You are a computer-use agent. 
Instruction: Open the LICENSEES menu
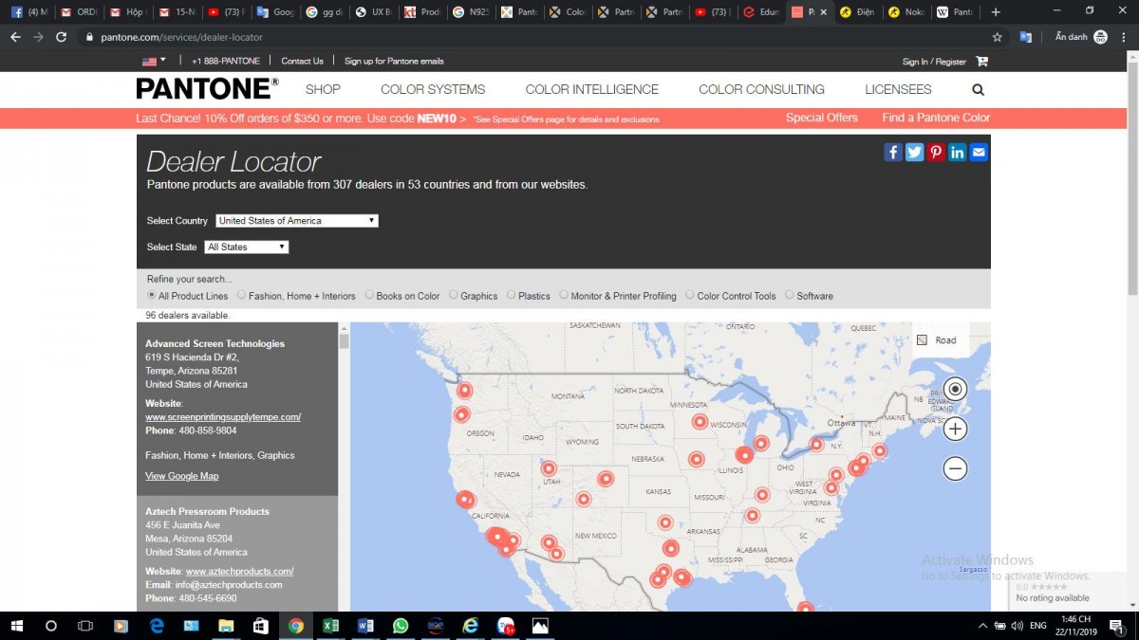coord(898,90)
